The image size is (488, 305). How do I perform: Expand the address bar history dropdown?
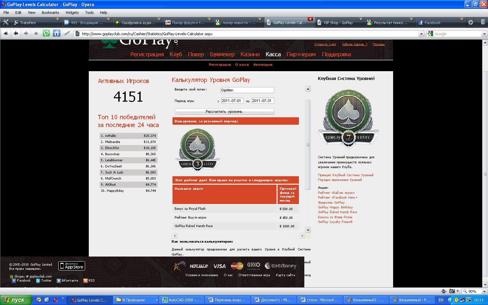(x=421, y=34)
